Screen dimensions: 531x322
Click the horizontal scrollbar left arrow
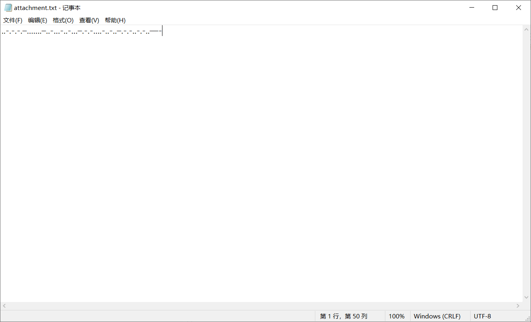coord(4,306)
